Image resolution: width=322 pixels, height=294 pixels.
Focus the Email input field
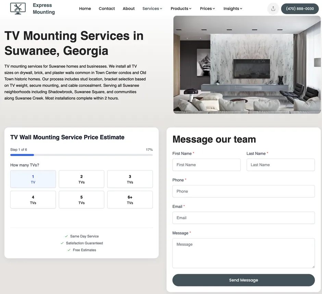244,218
